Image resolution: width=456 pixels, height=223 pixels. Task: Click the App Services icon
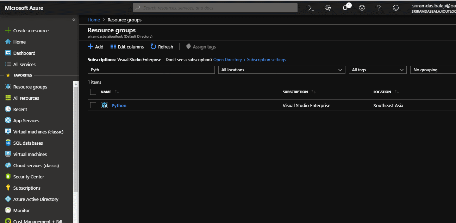click(8, 120)
